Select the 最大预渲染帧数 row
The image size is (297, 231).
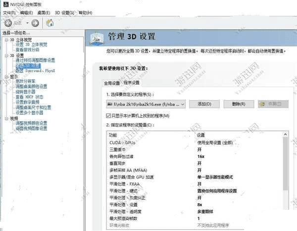(x=195, y=219)
